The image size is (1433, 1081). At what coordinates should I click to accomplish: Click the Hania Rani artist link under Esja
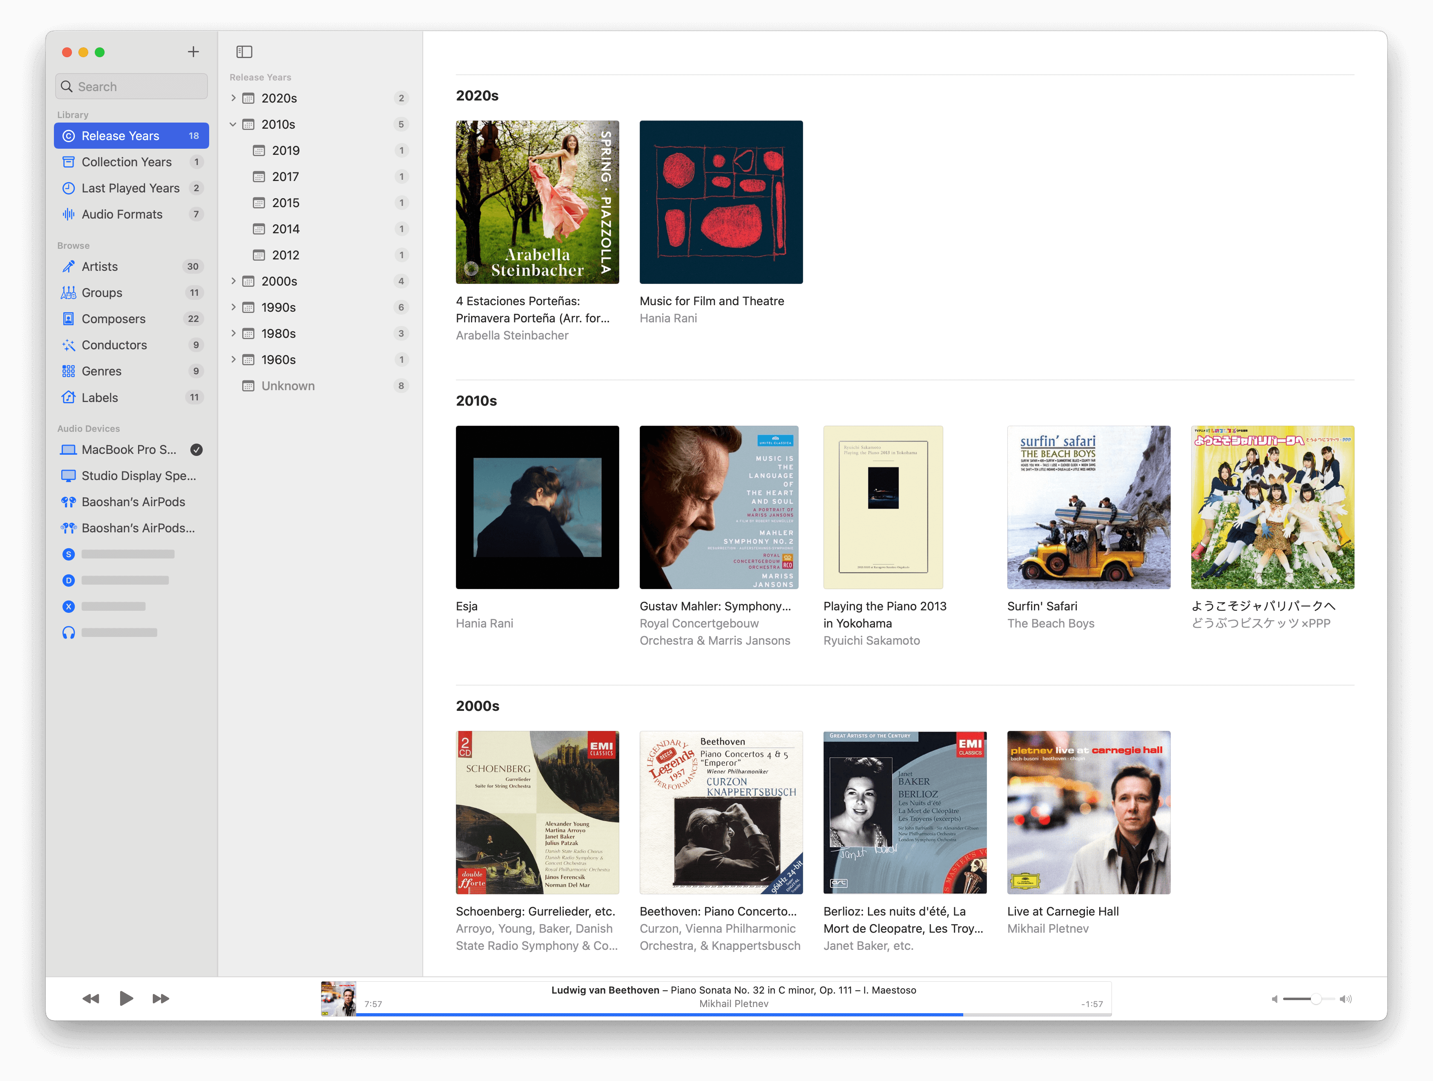(x=484, y=623)
